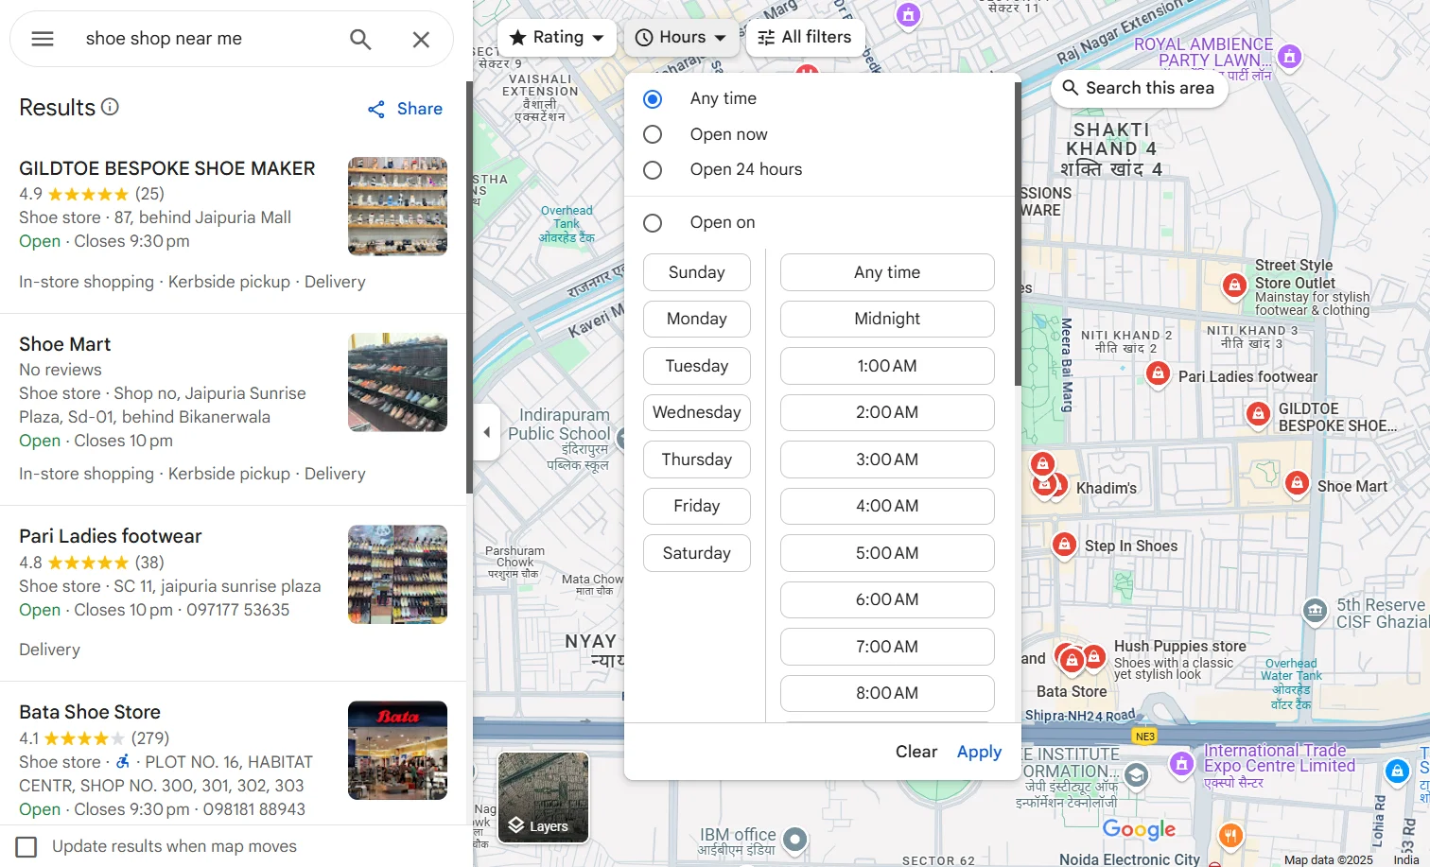1430x867 pixels.
Task: Open GILDTOE shoe shelf photo thumbnail
Action: tap(397, 206)
